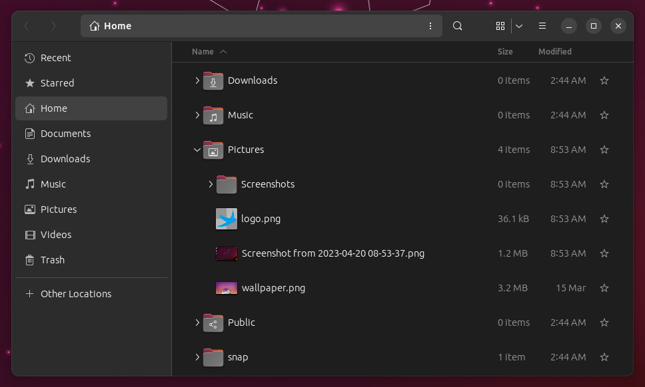The height and width of the screenshot is (387, 645).
Task: Click the '1 item' size value
Action: coord(511,357)
